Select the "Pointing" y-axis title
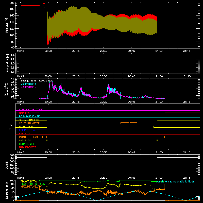203x203 pixels. click(7, 25)
